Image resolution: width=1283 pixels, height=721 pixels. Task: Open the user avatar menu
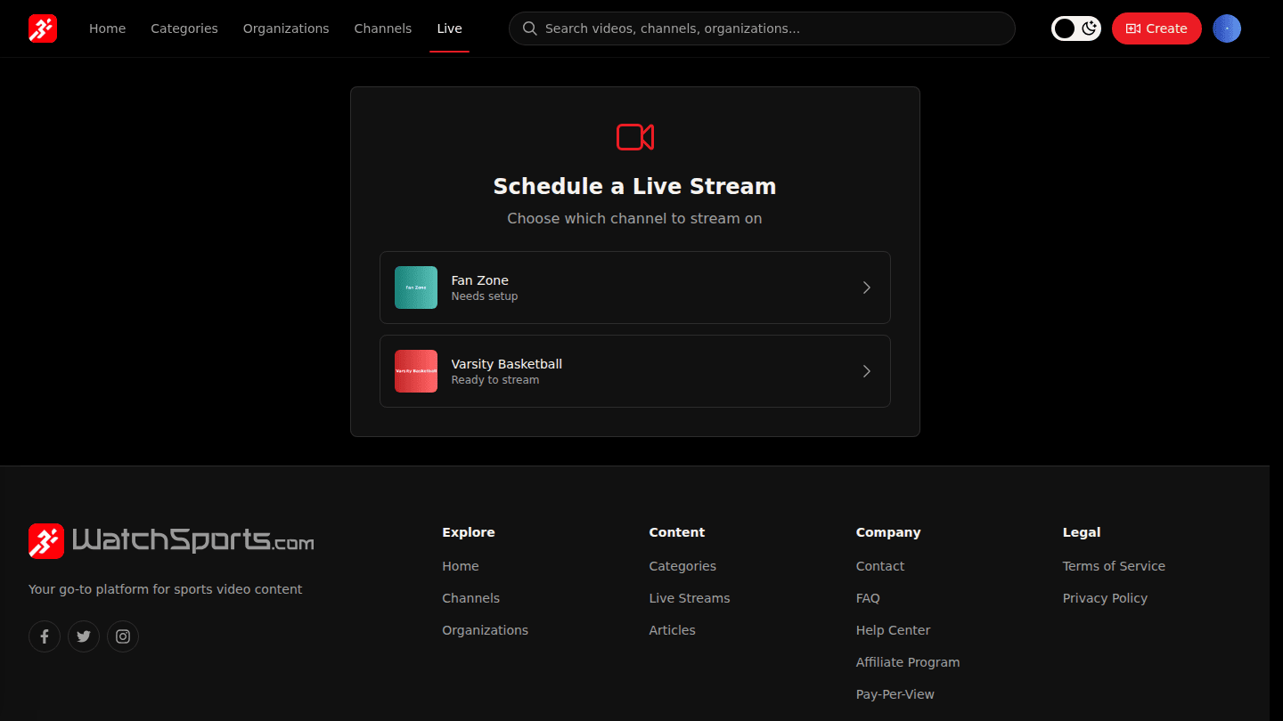tap(1227, 28)
